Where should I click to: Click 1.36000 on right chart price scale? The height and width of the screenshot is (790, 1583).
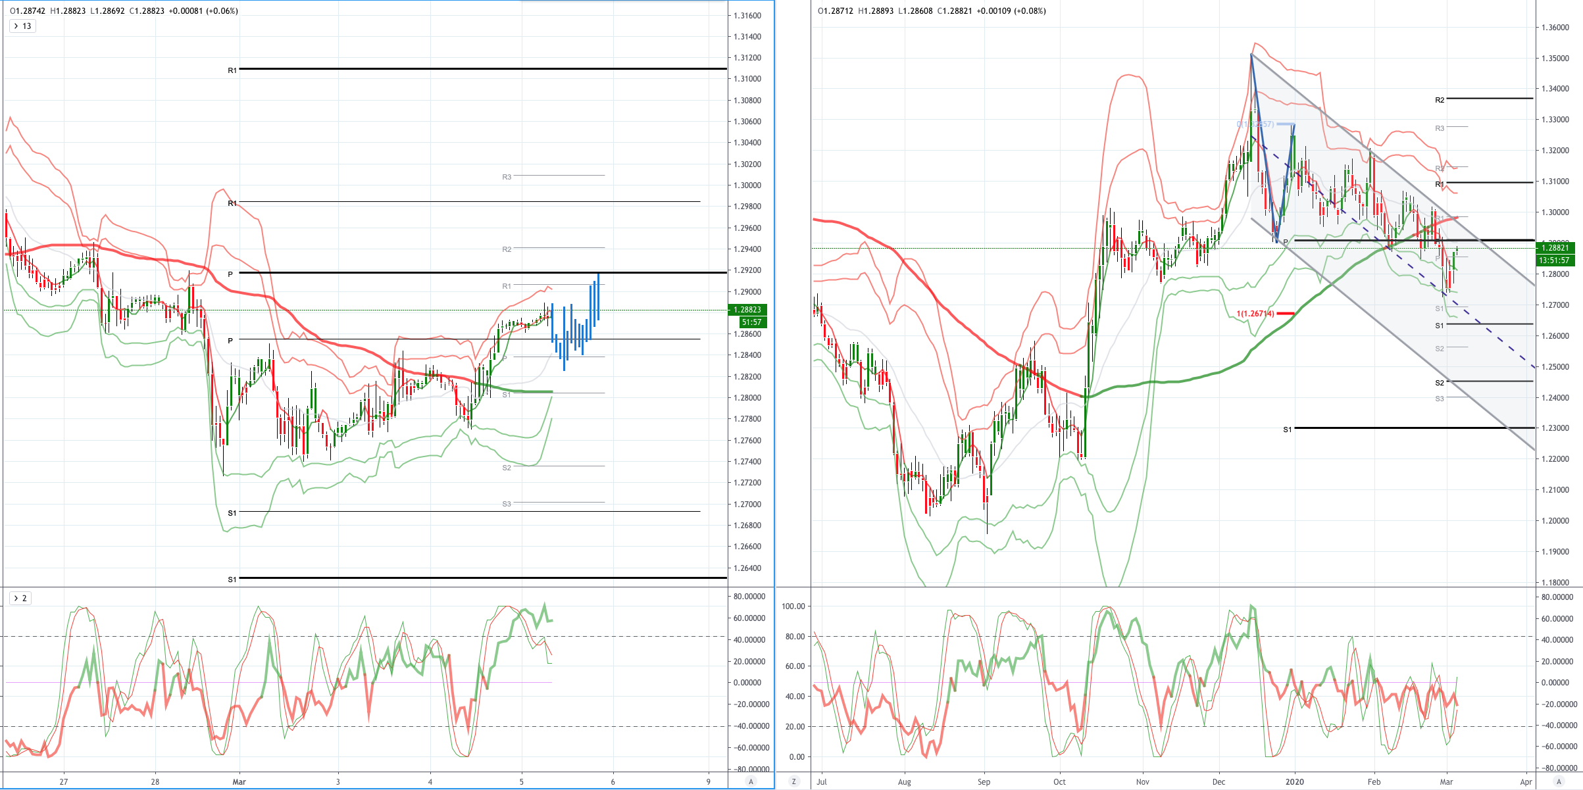coord(1555,28)
